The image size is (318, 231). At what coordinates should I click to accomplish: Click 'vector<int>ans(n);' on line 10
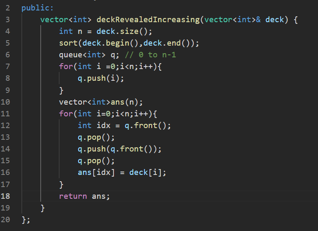[101, 102]
